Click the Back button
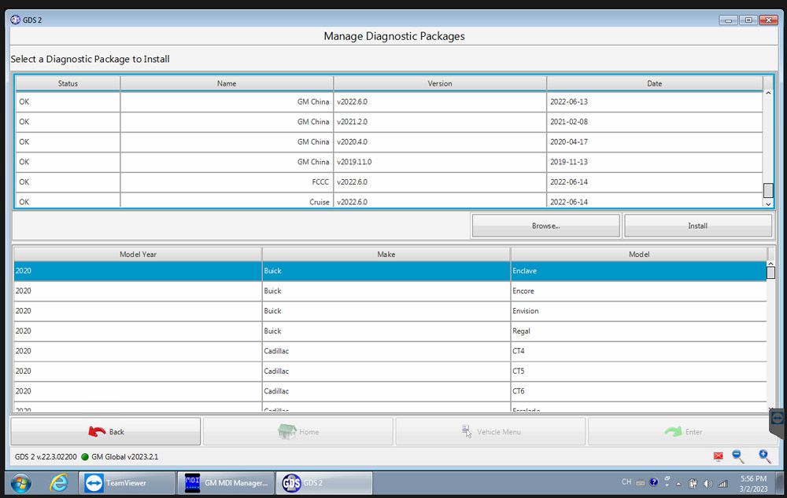Screen dimensions: 787x498 [105, 431]
